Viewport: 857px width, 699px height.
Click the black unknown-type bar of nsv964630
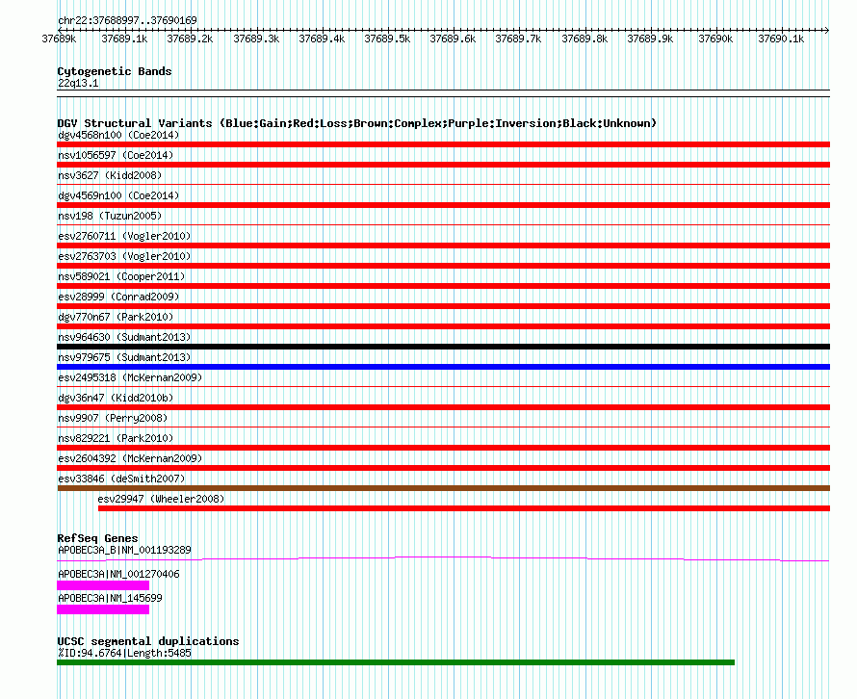[443, 347]
